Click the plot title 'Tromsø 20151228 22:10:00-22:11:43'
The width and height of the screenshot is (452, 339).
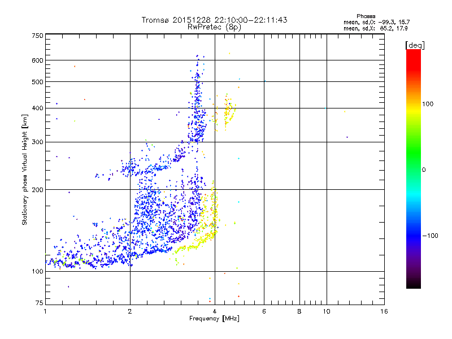tap(214, 20)
